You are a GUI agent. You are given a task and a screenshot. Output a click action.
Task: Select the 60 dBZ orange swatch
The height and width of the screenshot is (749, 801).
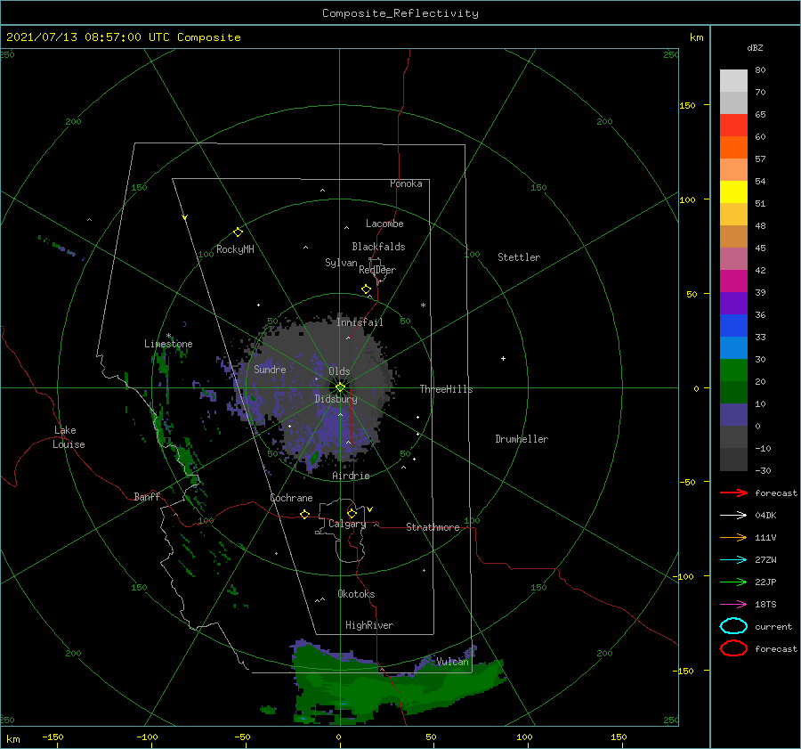pyautogui.click(x=733, y=148)
